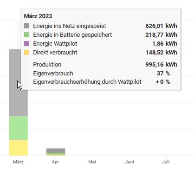Select the yellow segment of the März bar
Viewport: 194px width, 169px height.
tap(19, 148)
